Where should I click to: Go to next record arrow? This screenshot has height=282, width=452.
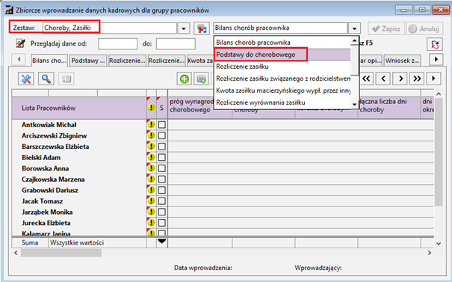coord(400,79)
